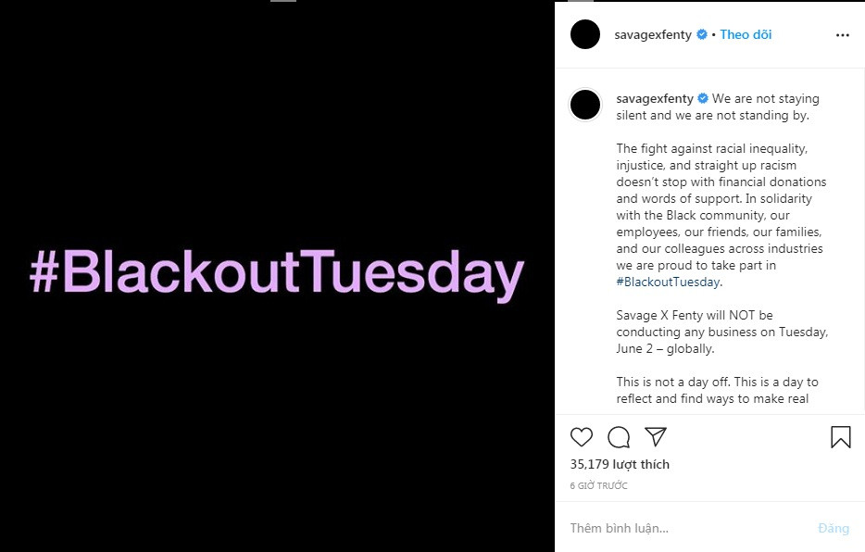Save the post with the bookmark icon
The width and height of the screenshot is (865, 552).
tap(840, 437)
